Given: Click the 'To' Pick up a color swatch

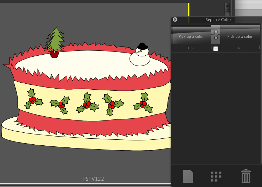Looking at the screenshot, I should pos(240,36).
